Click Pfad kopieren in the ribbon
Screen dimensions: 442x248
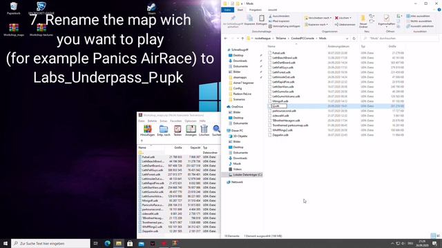pos(279,21)
